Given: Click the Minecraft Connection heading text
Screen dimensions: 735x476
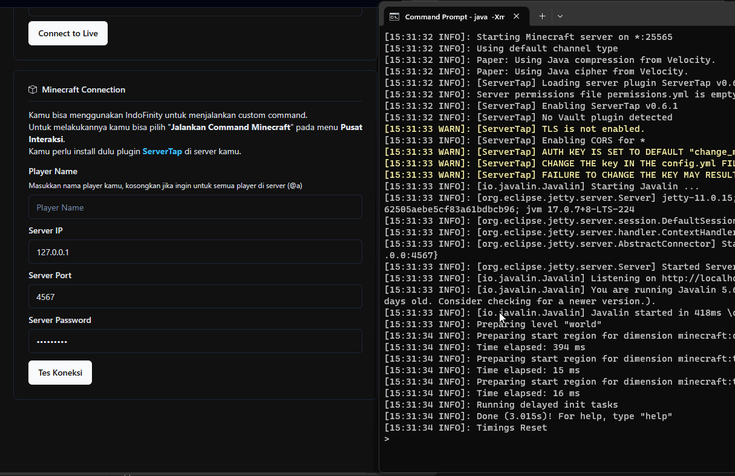Looking at the screenshot, I should [83, 90].
